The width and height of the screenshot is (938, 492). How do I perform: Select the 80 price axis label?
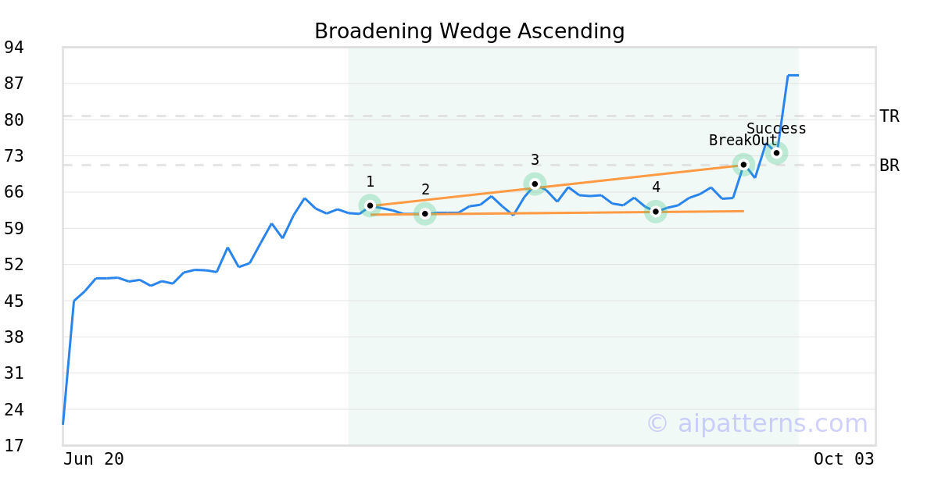tap(14, 120)
